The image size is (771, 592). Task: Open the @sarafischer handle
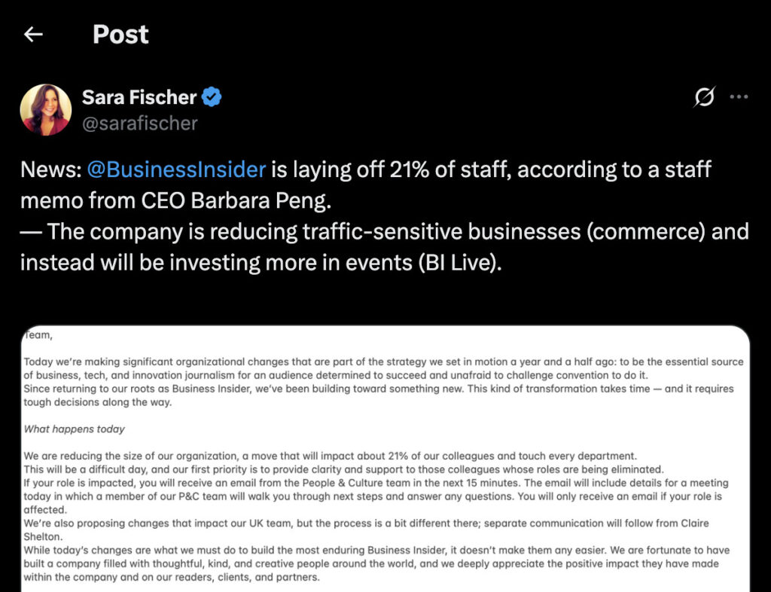point(139,124)
